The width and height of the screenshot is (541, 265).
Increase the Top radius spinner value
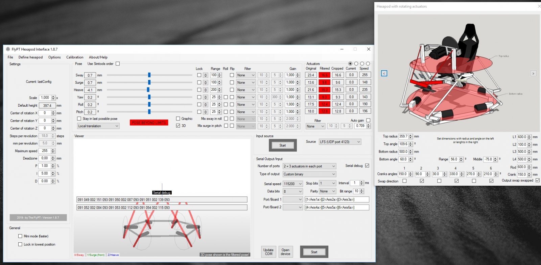pos(410,135)
